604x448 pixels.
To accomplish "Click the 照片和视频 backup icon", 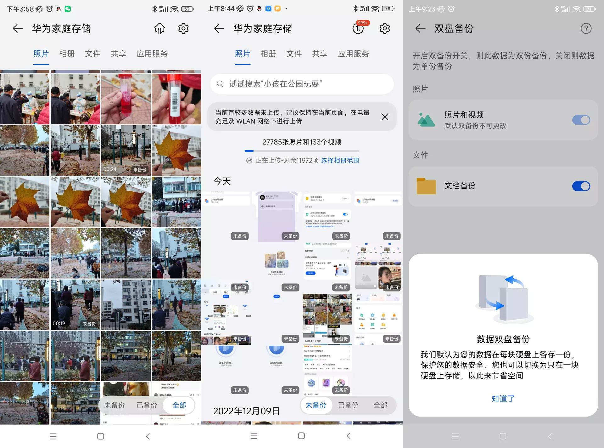I will 426,120.
